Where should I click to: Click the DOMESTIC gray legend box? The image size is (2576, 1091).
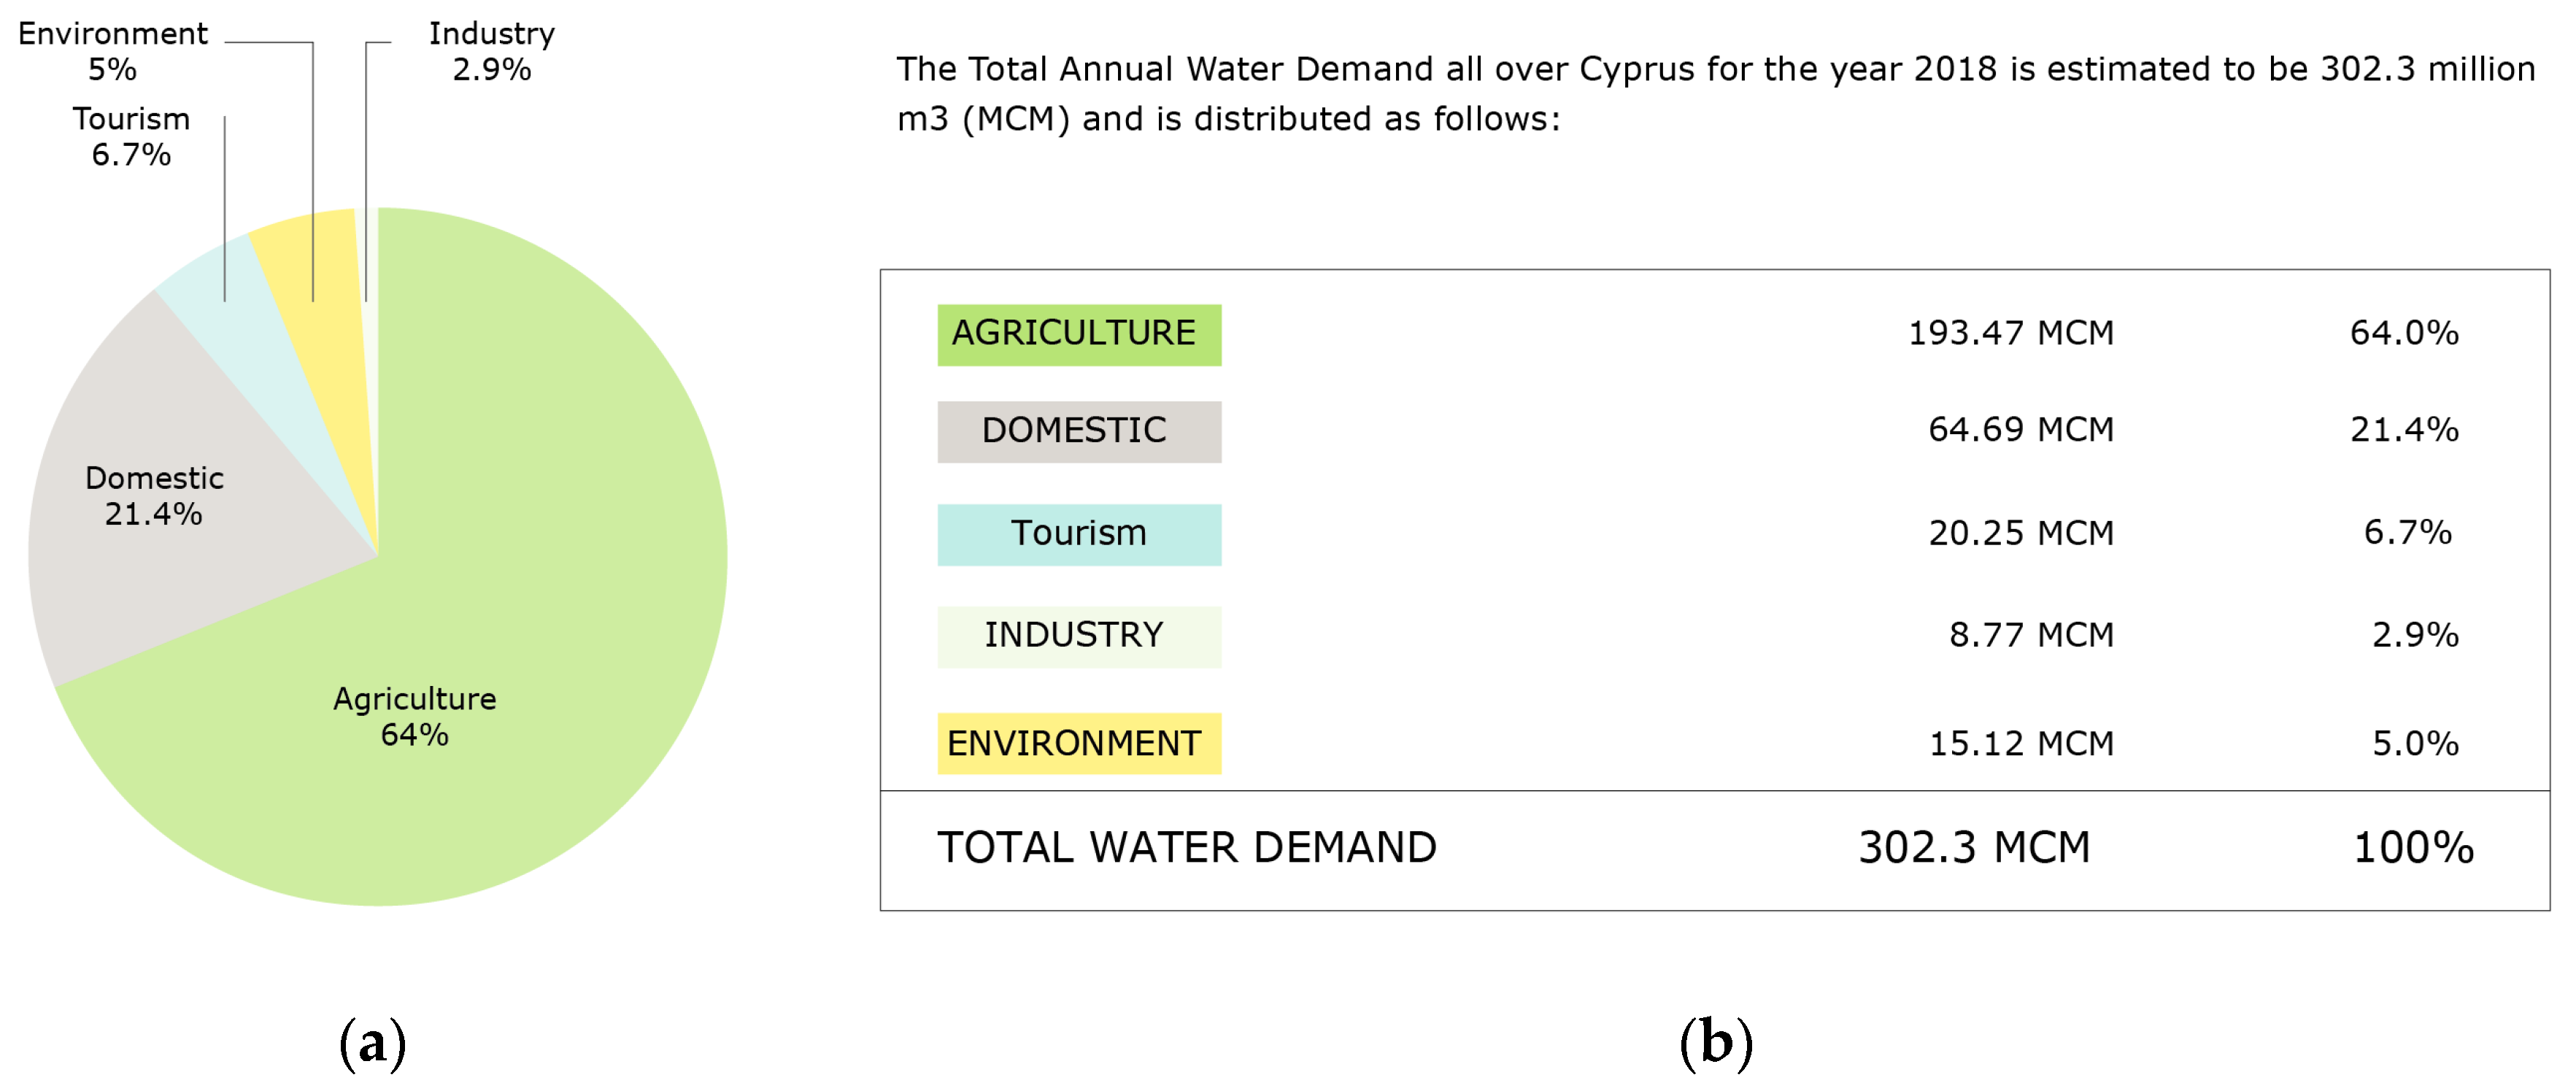tap(1078, 431)
